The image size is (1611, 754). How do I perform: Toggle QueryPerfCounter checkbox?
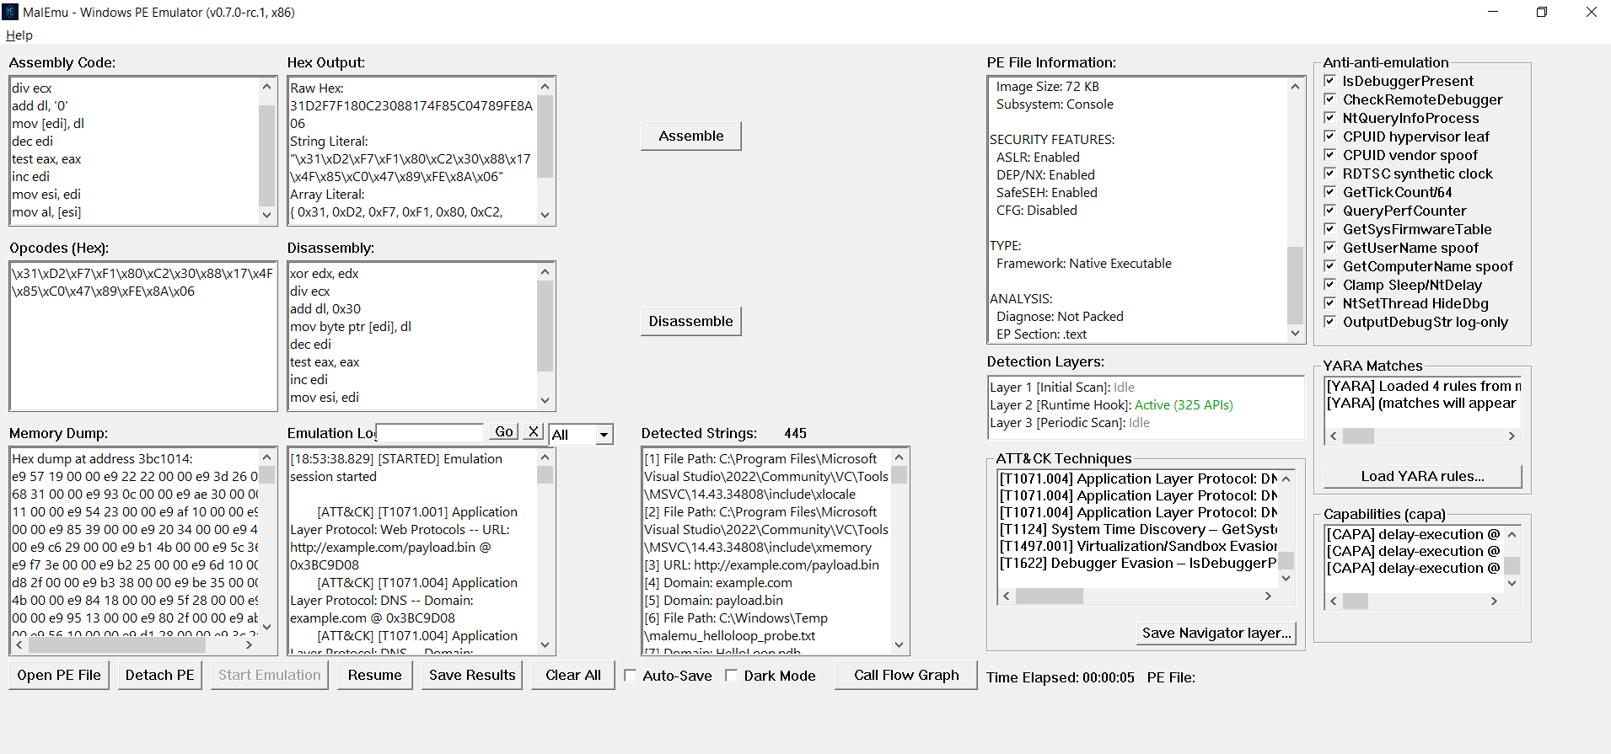(1330, 211)
